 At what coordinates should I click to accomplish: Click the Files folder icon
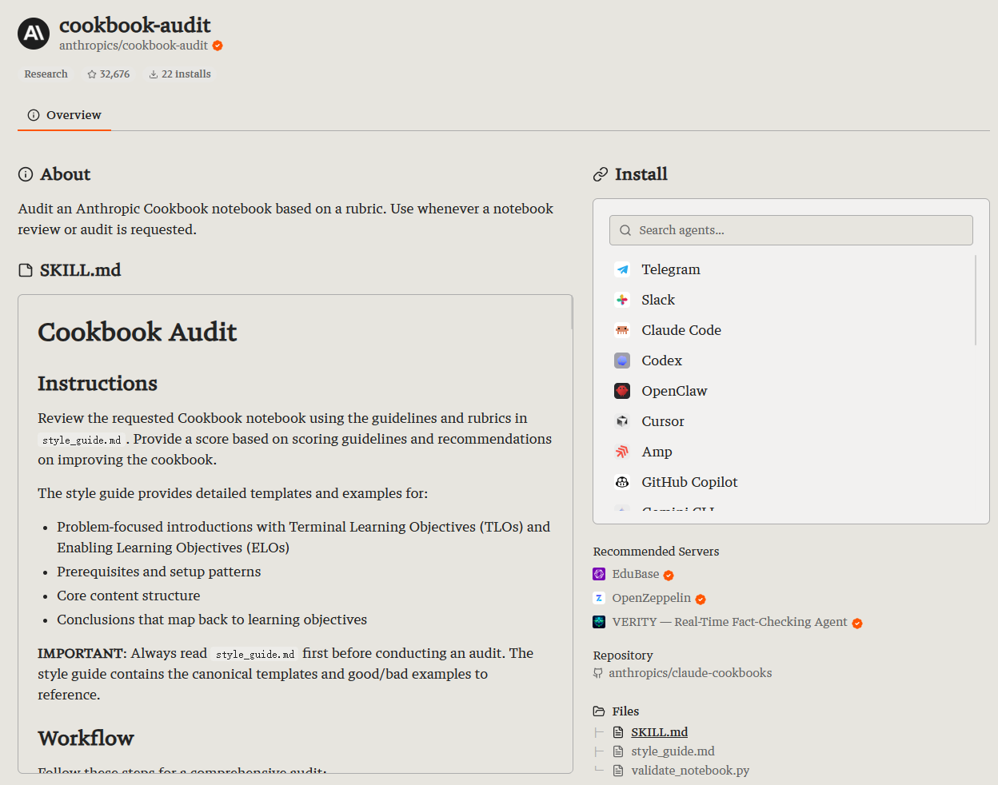pos(599,711)
